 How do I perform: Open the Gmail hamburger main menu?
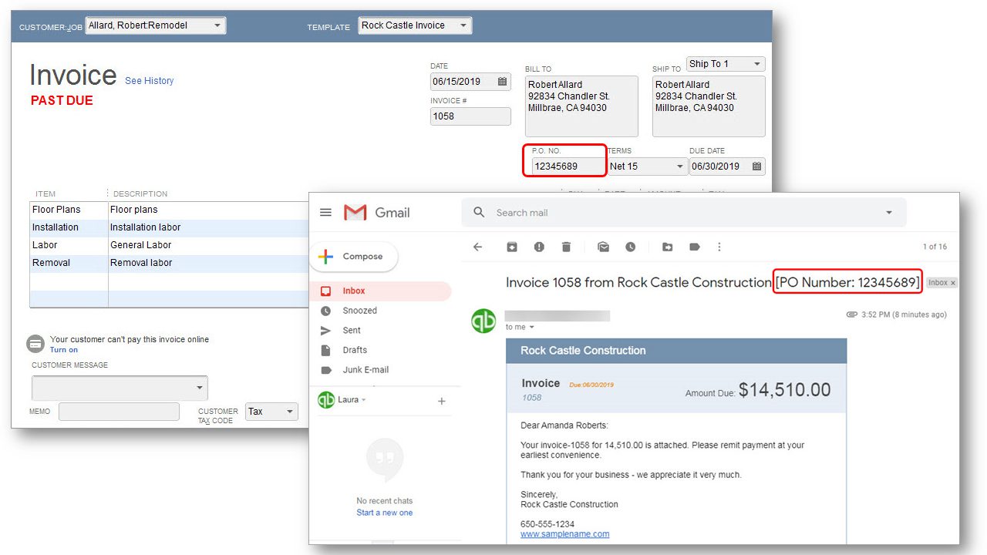(x=326, y=213)
